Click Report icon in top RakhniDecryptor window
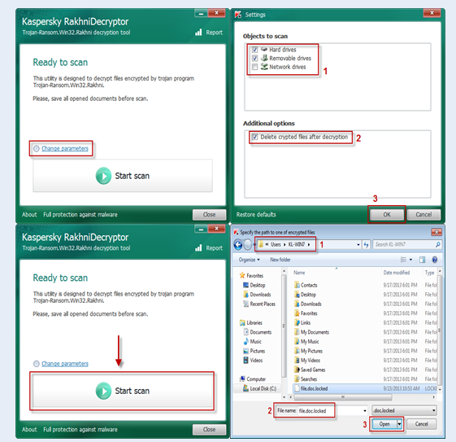 click(x=198, y=33)
